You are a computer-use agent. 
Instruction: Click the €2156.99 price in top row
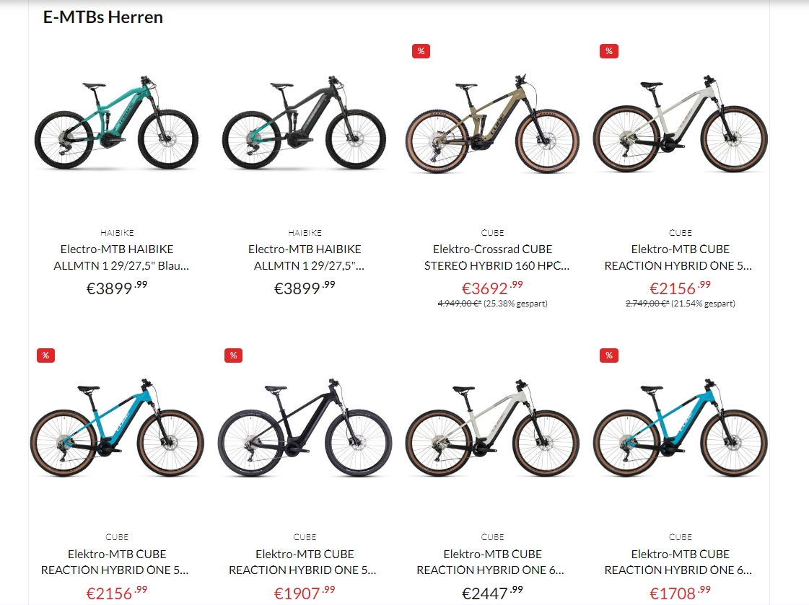pos(680,288)
